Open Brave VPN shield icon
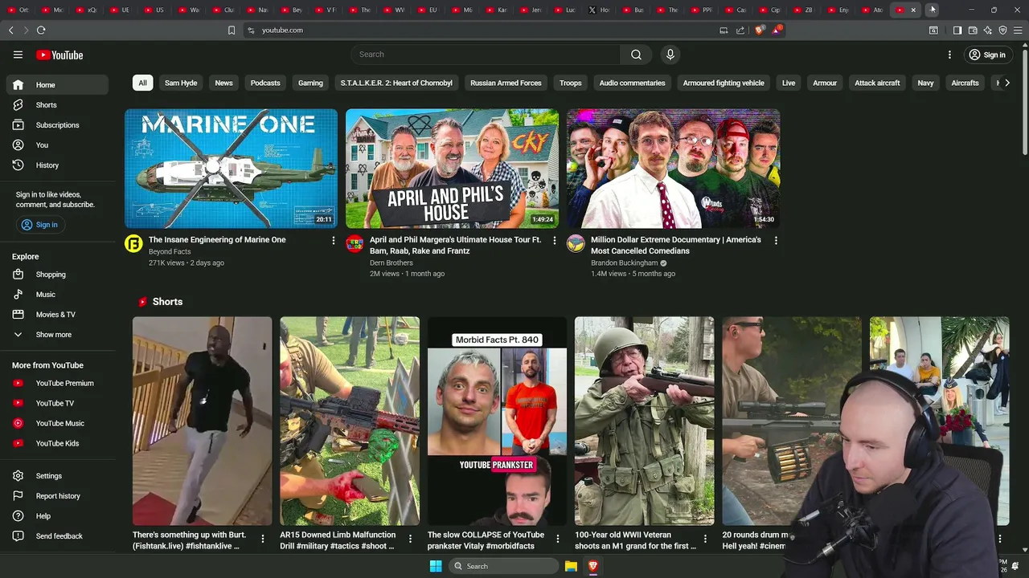 pyautogui.click(x=1002, y=30)
